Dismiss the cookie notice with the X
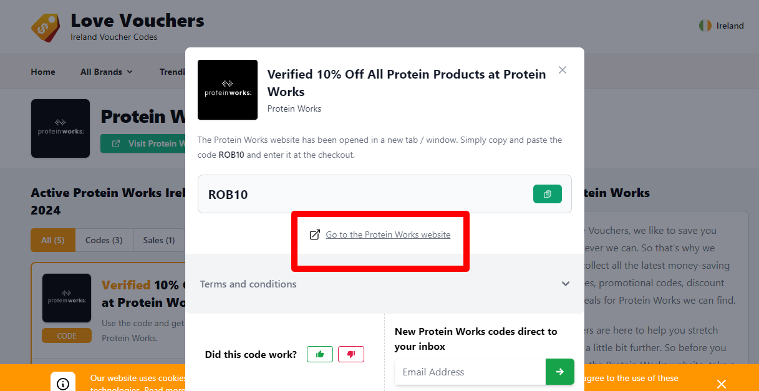The height and width of the screenshot is (391, 759). coord(721,384)
